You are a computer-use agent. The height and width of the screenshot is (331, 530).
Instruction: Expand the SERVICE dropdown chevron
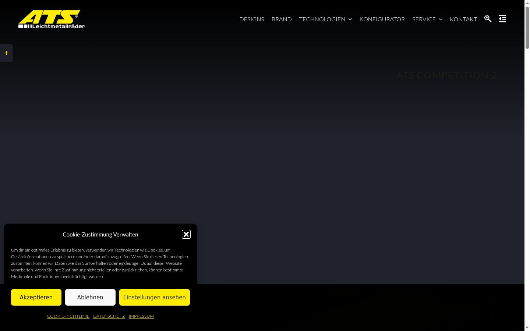tap(441, 19)
